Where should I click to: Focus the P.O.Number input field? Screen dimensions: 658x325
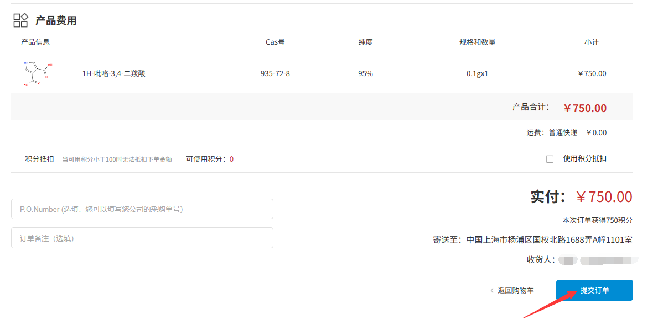(x=142, y=209)
